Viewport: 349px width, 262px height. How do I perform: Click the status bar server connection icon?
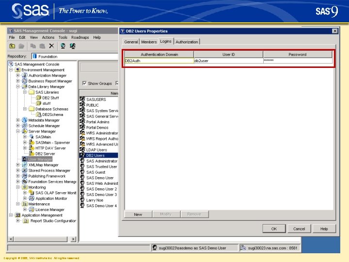(243, 248)
